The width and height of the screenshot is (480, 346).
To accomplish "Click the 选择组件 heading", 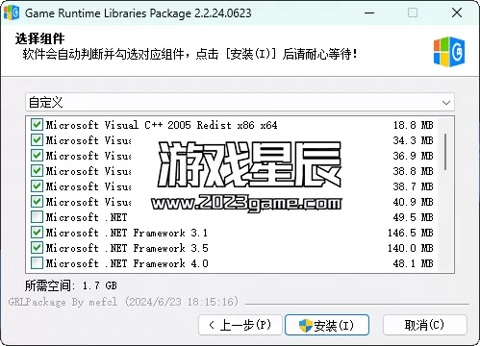I will pyautogui.click(x=39, y=38).
